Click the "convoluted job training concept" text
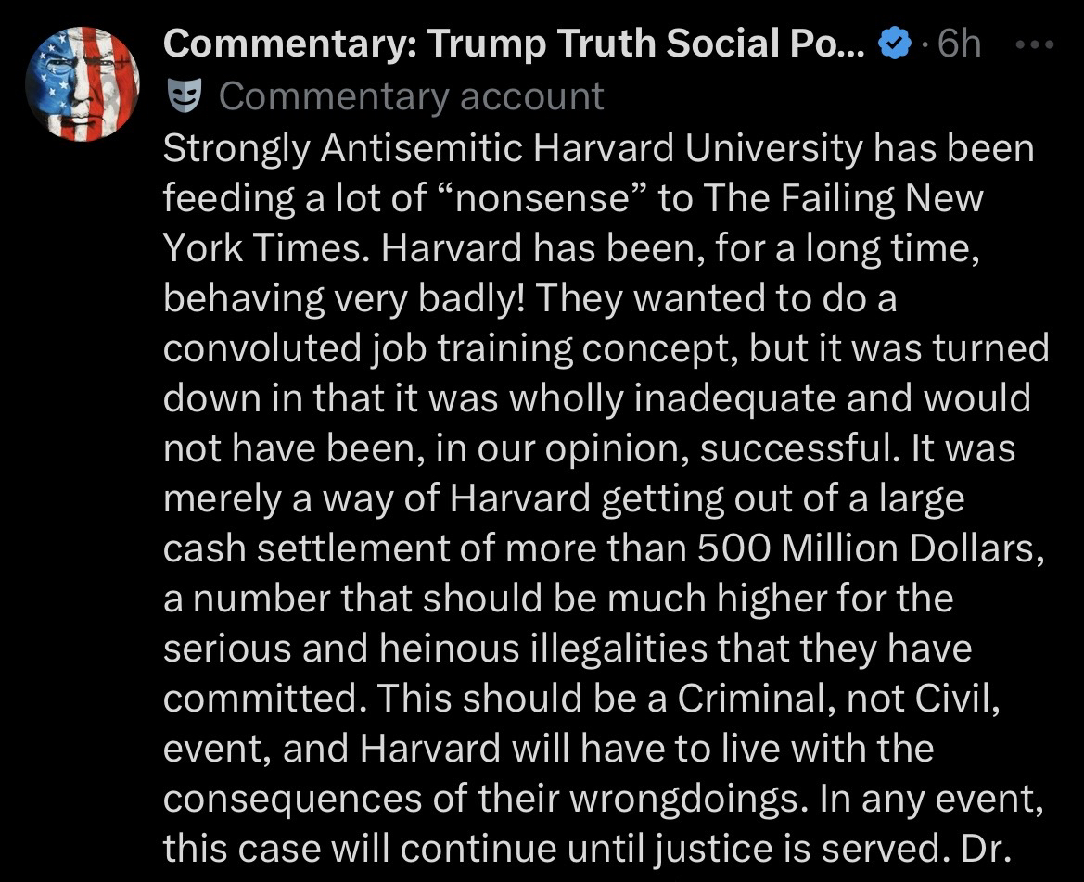1084x882 pixels. [x=450, y=347]
